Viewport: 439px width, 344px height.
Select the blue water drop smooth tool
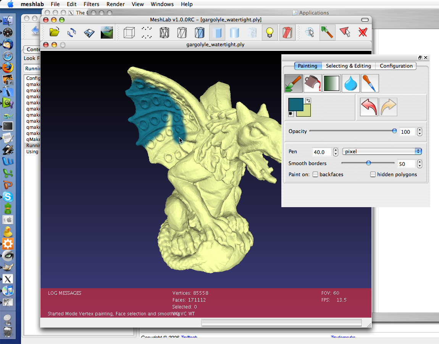[351, 83]
